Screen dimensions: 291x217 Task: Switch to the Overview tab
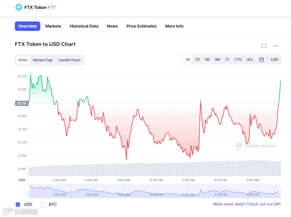point(27,26)
